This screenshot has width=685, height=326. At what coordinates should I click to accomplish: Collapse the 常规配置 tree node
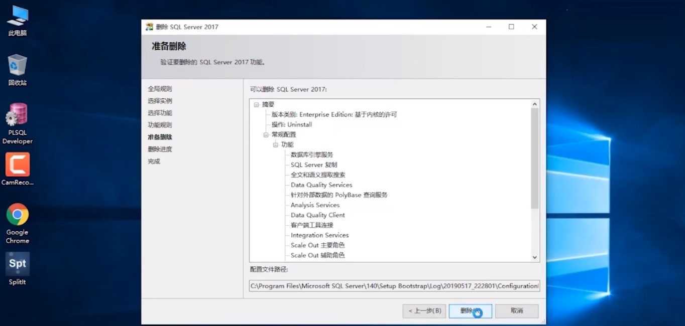click(266, 134)
